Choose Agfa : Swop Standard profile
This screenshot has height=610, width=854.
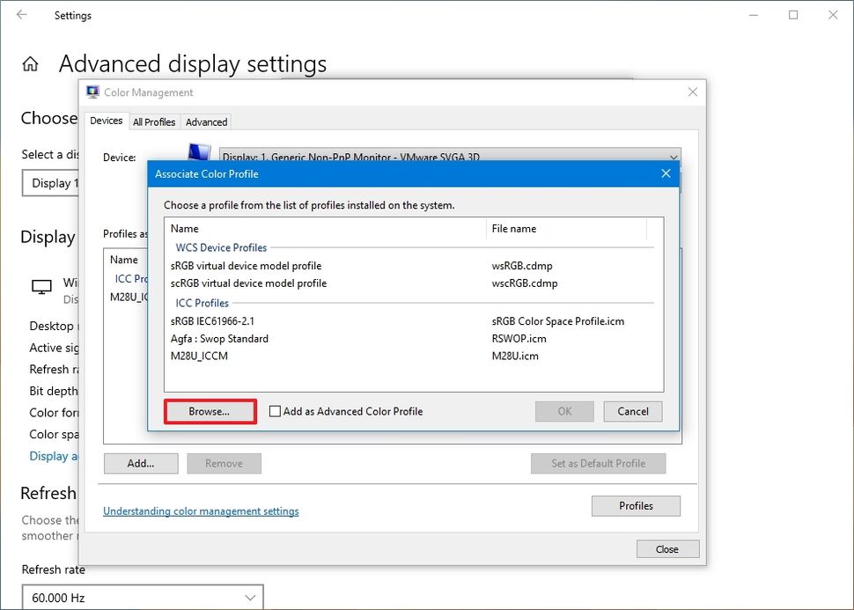(x=220, y=339)
